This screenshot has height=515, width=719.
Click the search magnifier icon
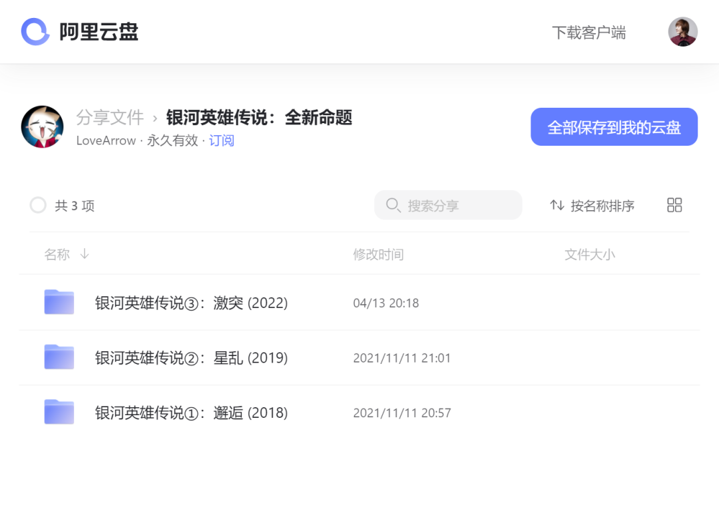pos(393,205)
